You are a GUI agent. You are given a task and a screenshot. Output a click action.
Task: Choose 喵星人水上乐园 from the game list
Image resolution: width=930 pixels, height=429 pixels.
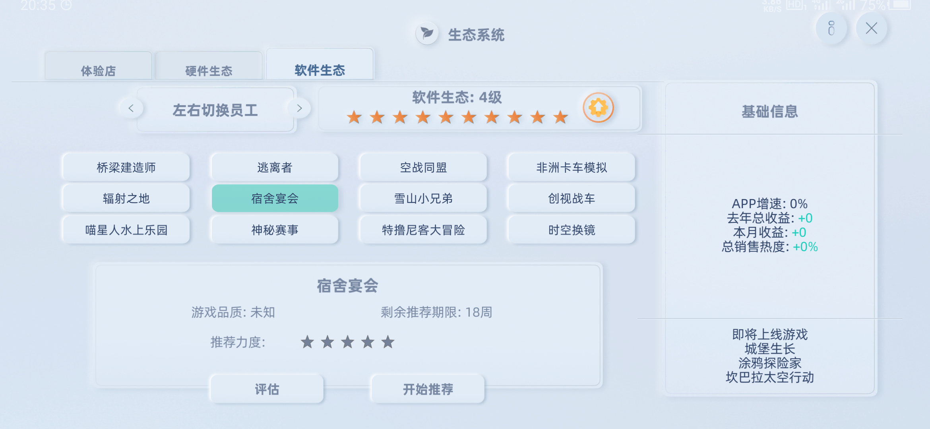coord(126,230)
